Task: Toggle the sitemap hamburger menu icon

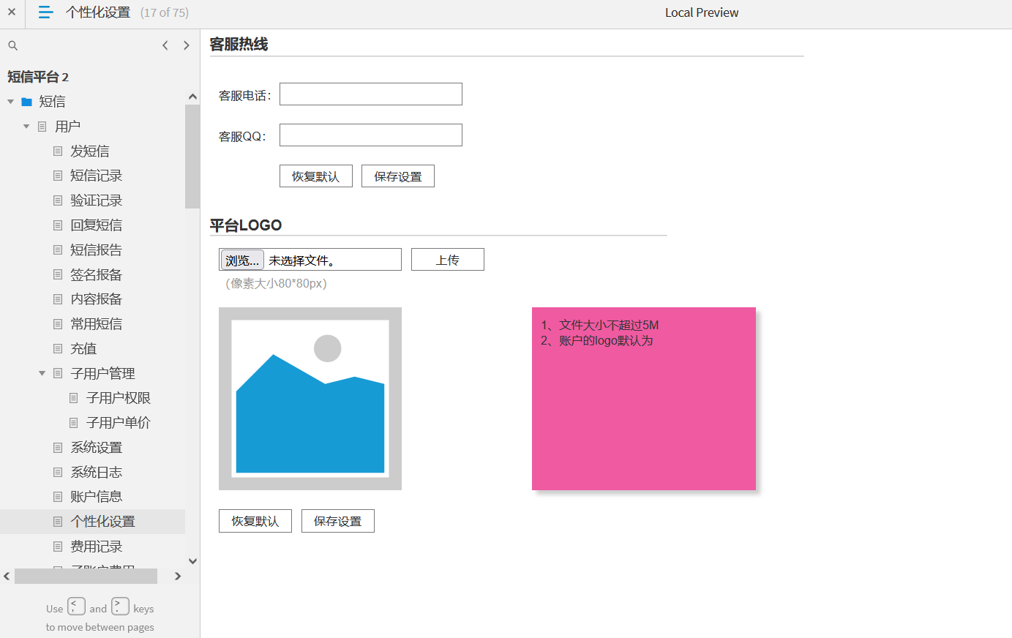Action: click(45, 12)
